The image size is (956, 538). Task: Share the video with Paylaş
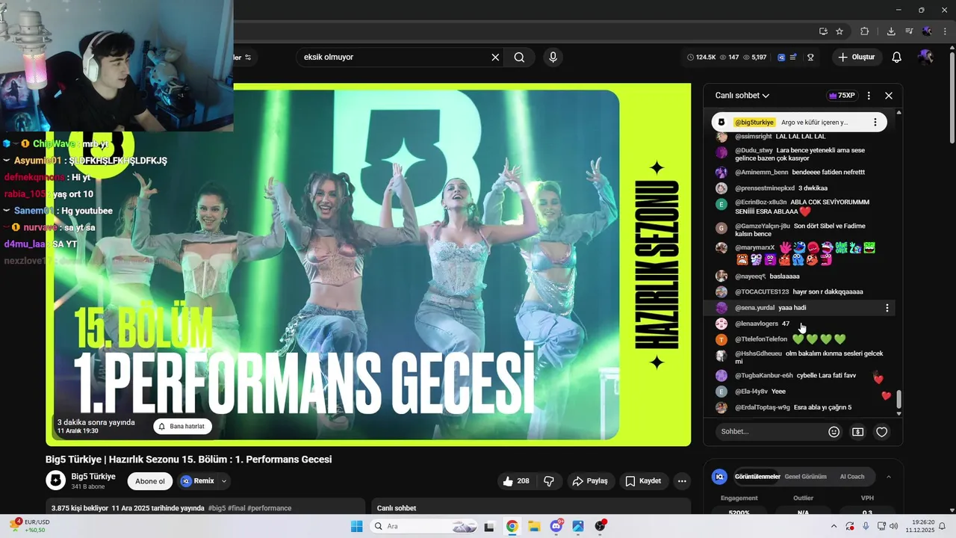[x=590, y=481]
